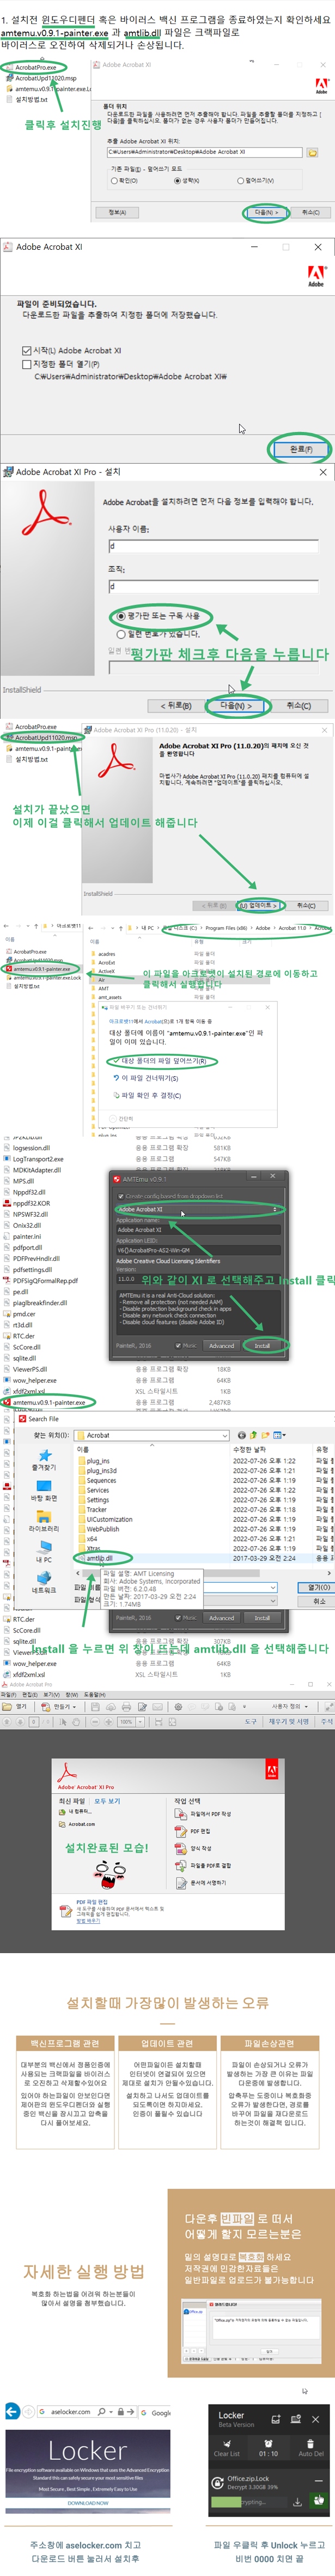
Task: Open the 파일(F) menu in Acrobat
Action: 8,1695
